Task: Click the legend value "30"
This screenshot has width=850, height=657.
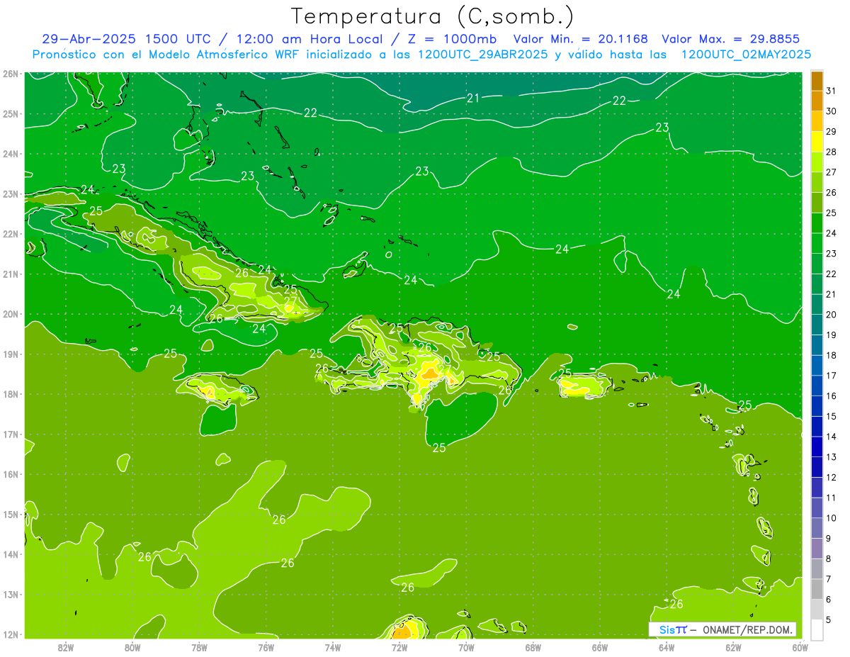Action: coord(831,111)
